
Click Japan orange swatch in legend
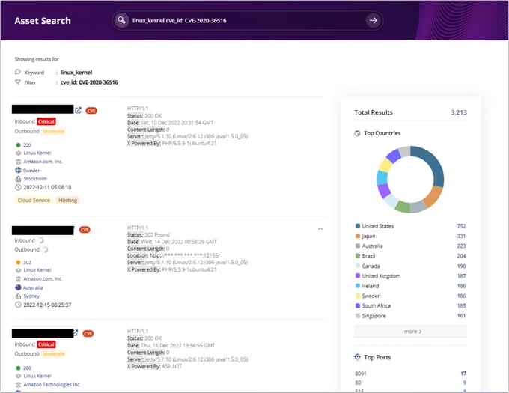pyautogui.click(x=358, y=236)
